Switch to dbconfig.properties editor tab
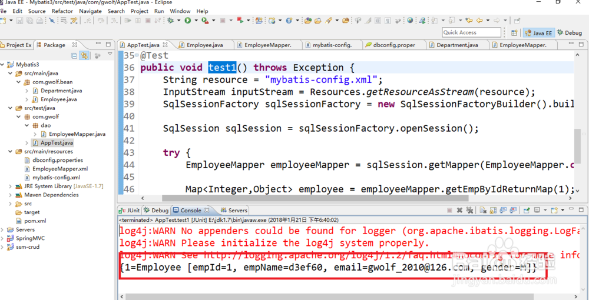The image size is (589, 300). [x=394, y=45]
